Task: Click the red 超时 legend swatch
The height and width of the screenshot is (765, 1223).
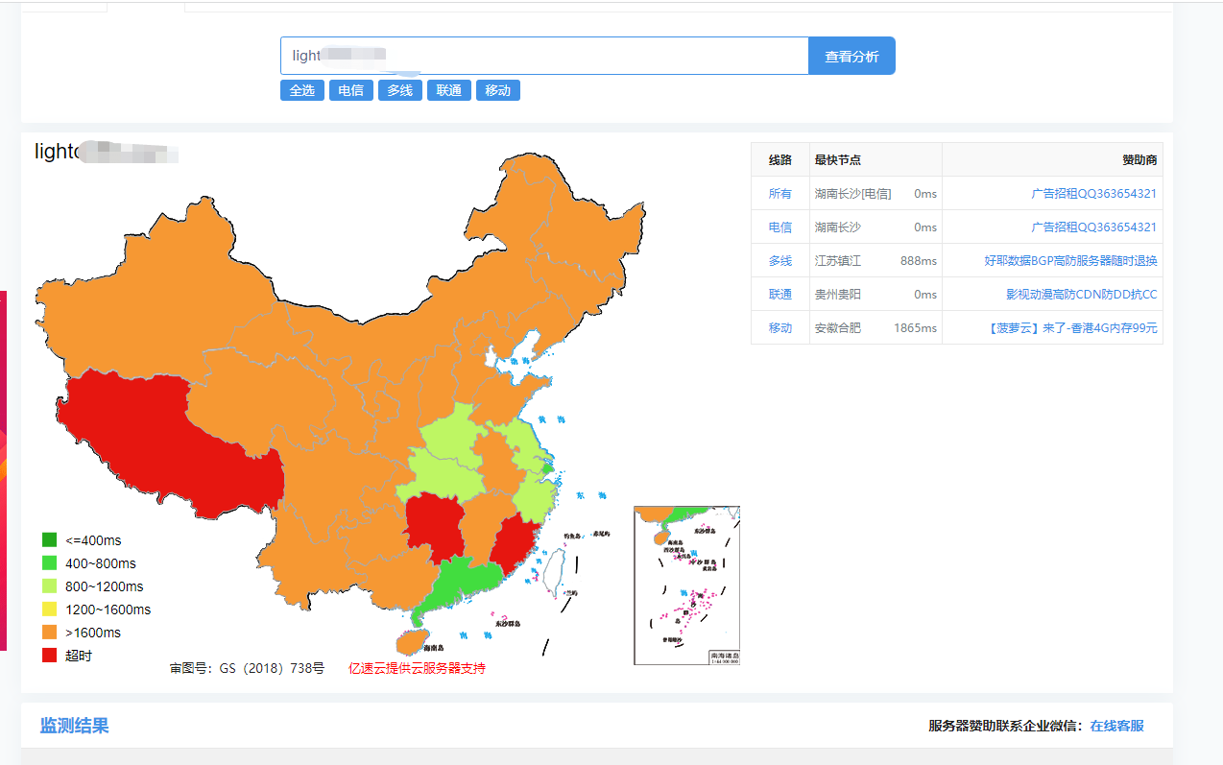Action: tap(50, 656)
